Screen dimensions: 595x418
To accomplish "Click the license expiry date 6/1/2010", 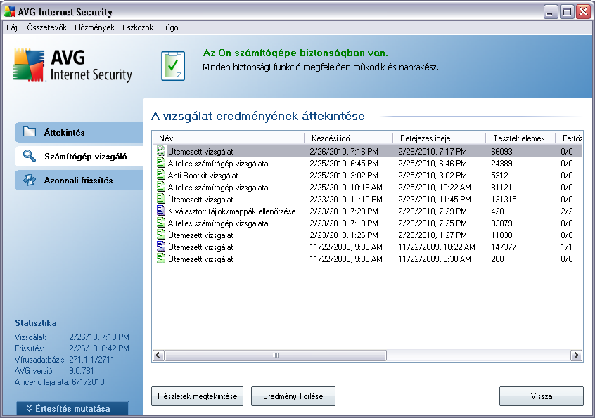I will point(88,382).
